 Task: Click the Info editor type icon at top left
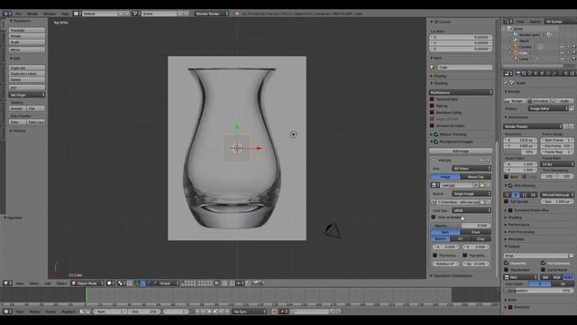pyautogui.click(x=6, y=14)
